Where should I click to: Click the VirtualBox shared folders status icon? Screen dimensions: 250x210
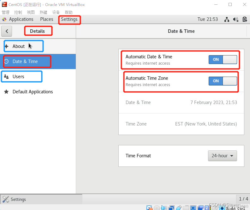[x=186, y=207]
